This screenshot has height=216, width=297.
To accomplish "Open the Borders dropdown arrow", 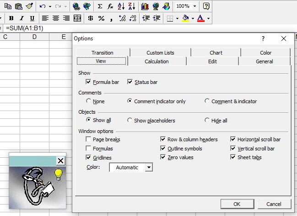I will pos(178,18).
